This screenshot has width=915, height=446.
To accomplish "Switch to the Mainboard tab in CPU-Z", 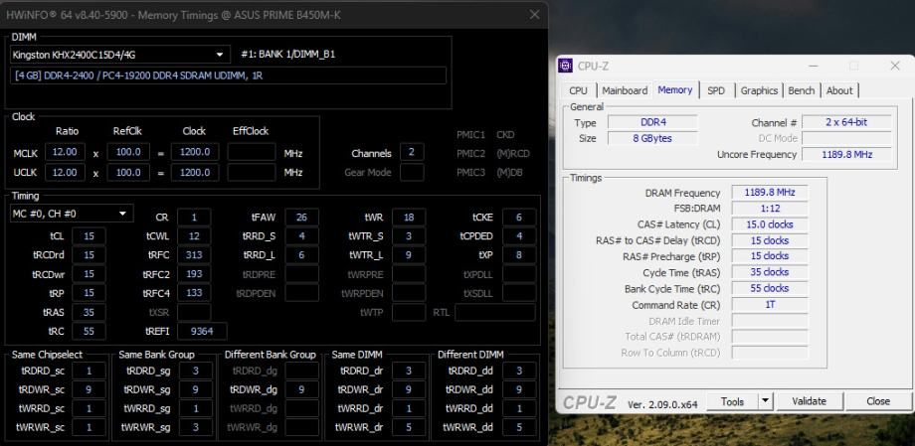I will 625,90.
